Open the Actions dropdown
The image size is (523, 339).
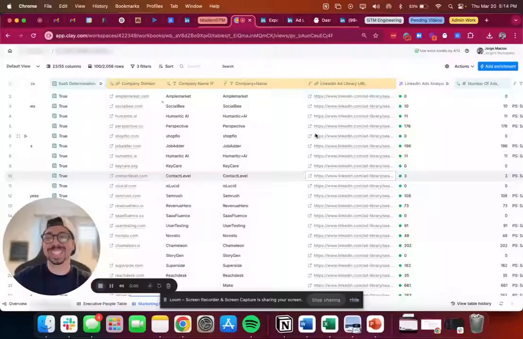coord(464,66)
